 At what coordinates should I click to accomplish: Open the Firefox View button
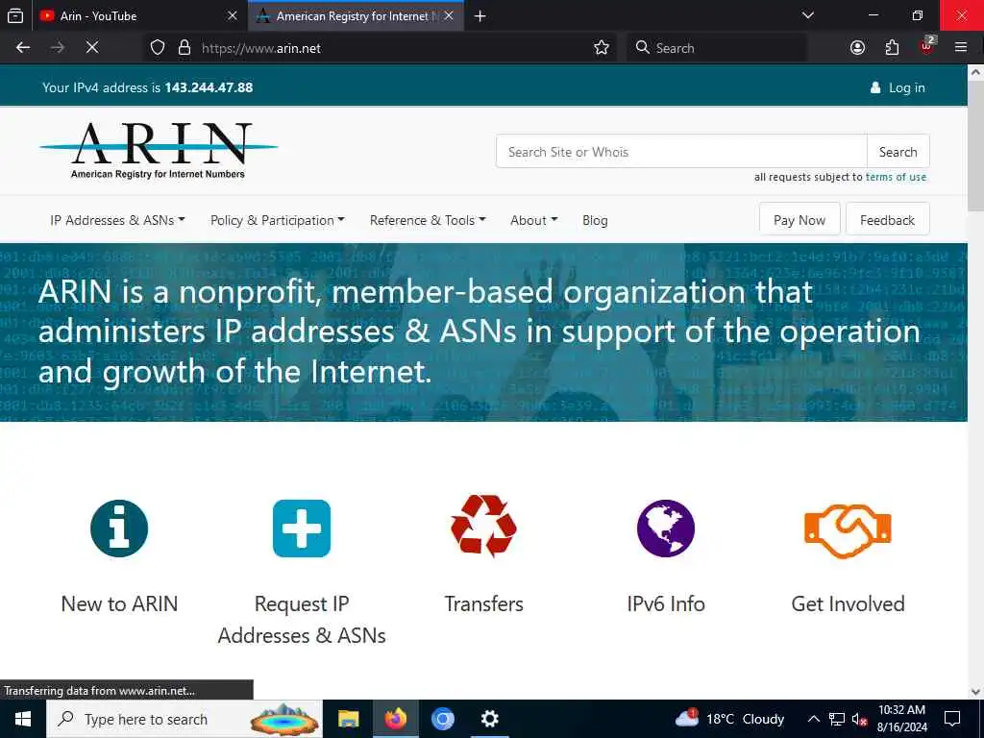pos(15,15)
